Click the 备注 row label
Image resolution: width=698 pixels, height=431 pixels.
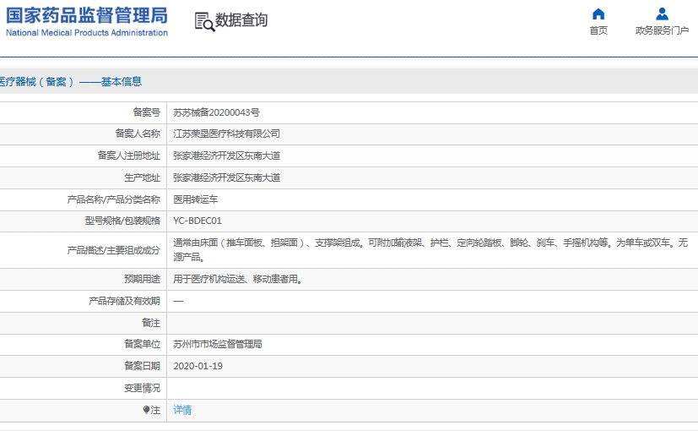[151, 322]
